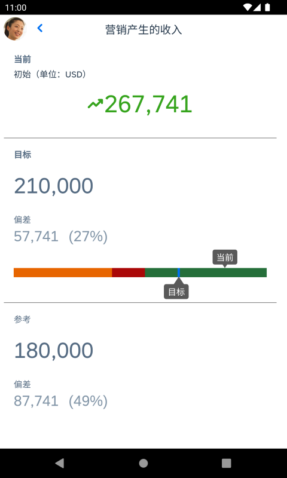
Task: Tap the reference deviation 87,741 (49%)
Action: pos(61,401)
